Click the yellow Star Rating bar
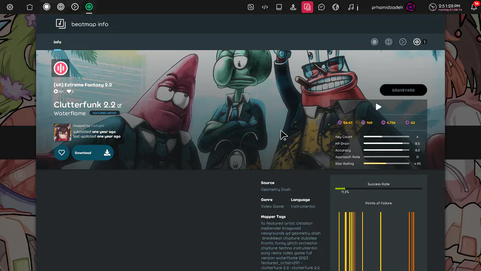481x271 pixels. [x=386, y=164]
